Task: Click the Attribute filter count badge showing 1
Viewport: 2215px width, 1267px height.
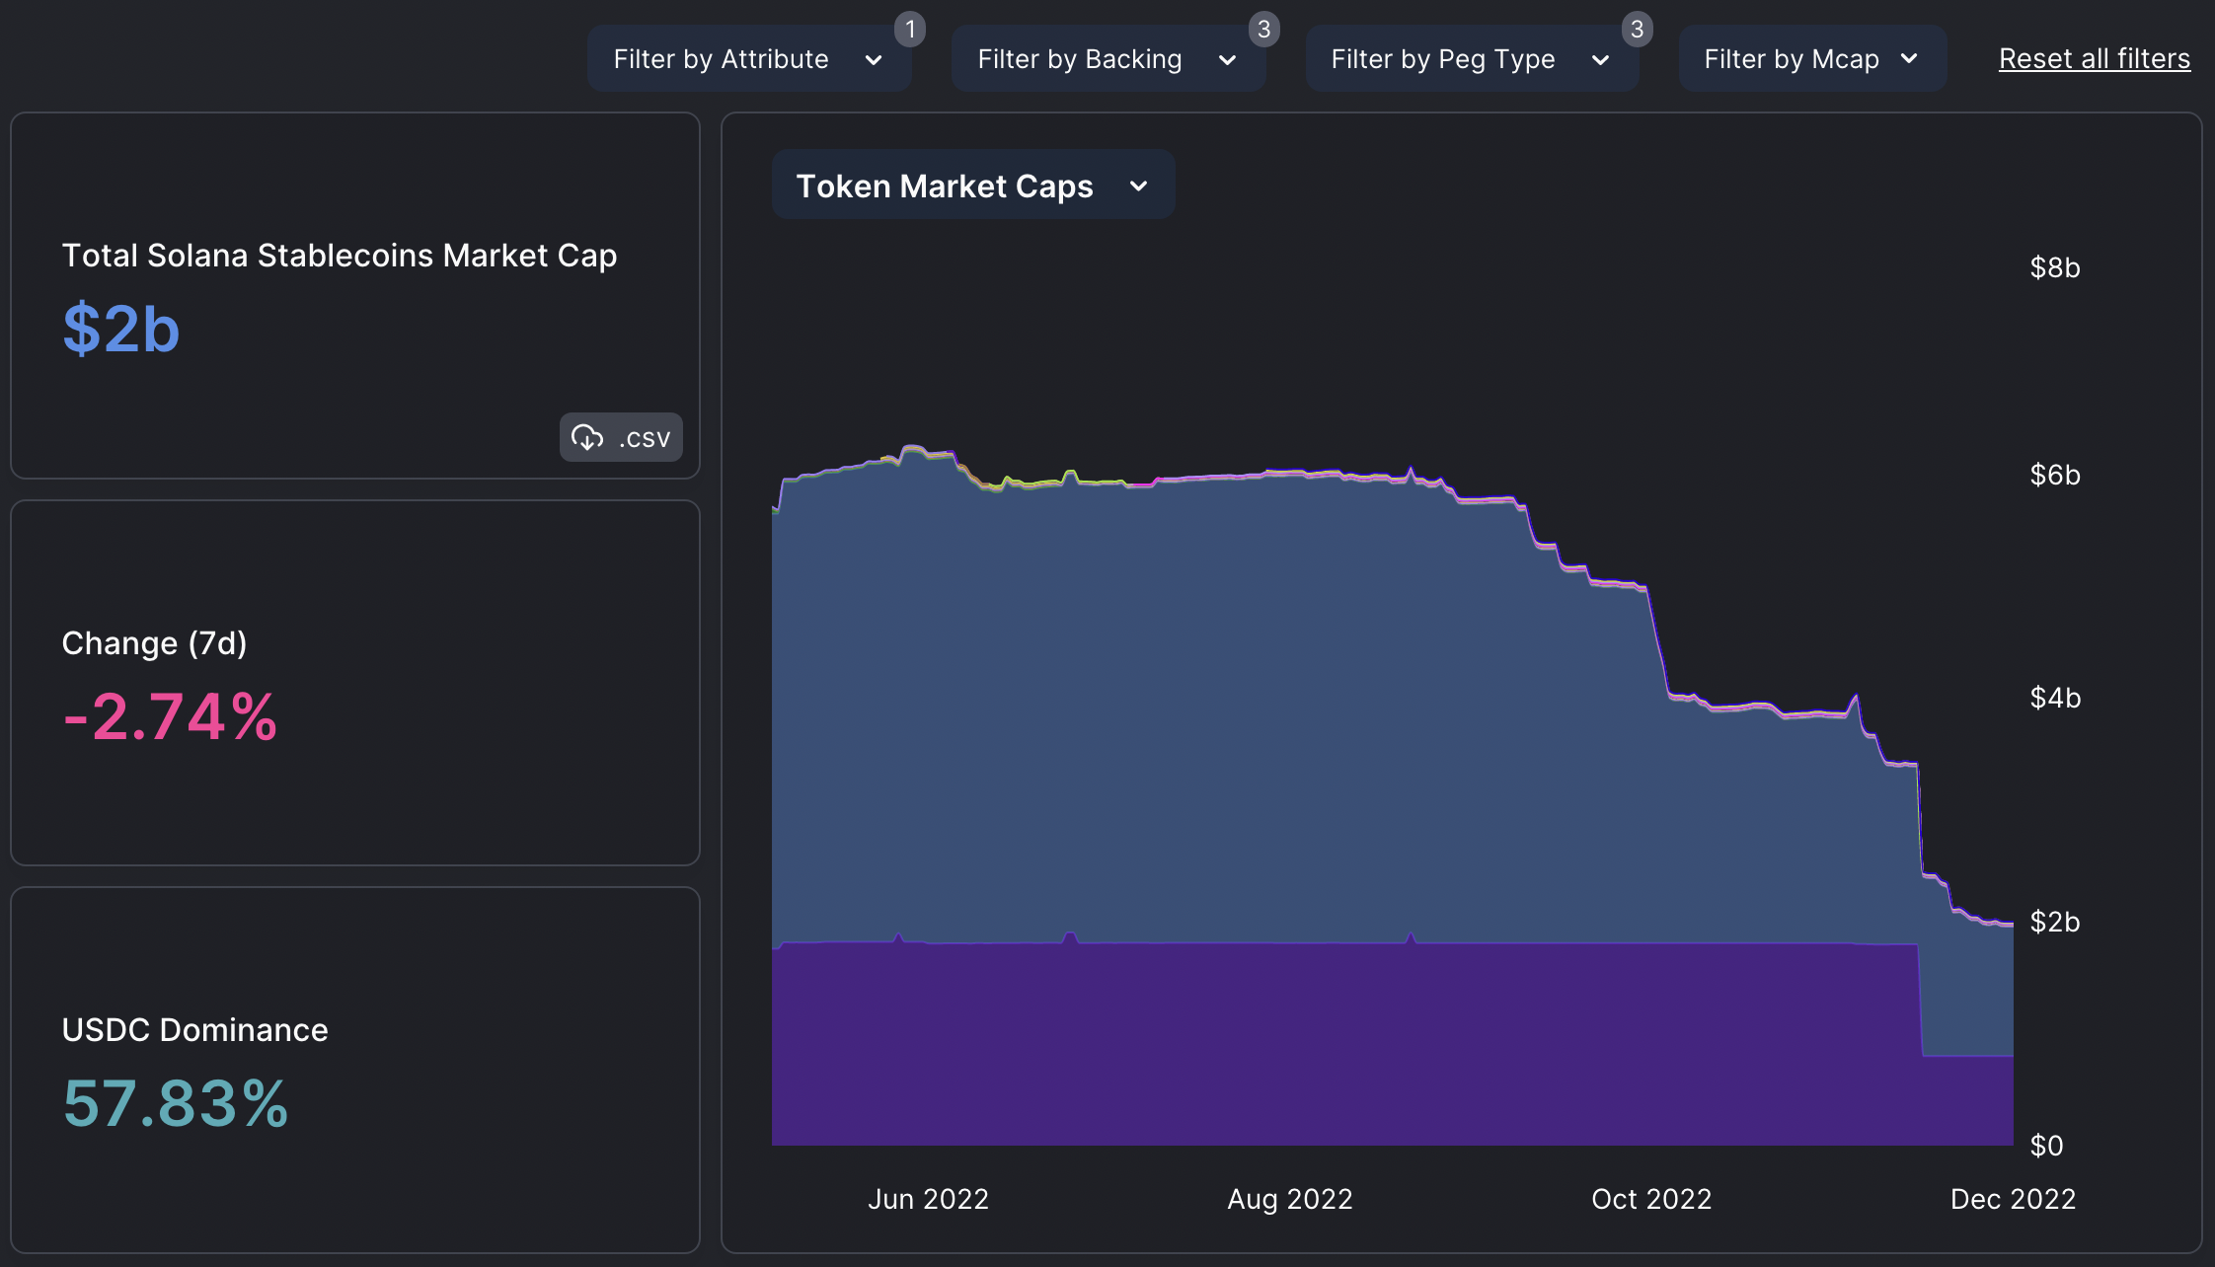Action: (910, 29)
